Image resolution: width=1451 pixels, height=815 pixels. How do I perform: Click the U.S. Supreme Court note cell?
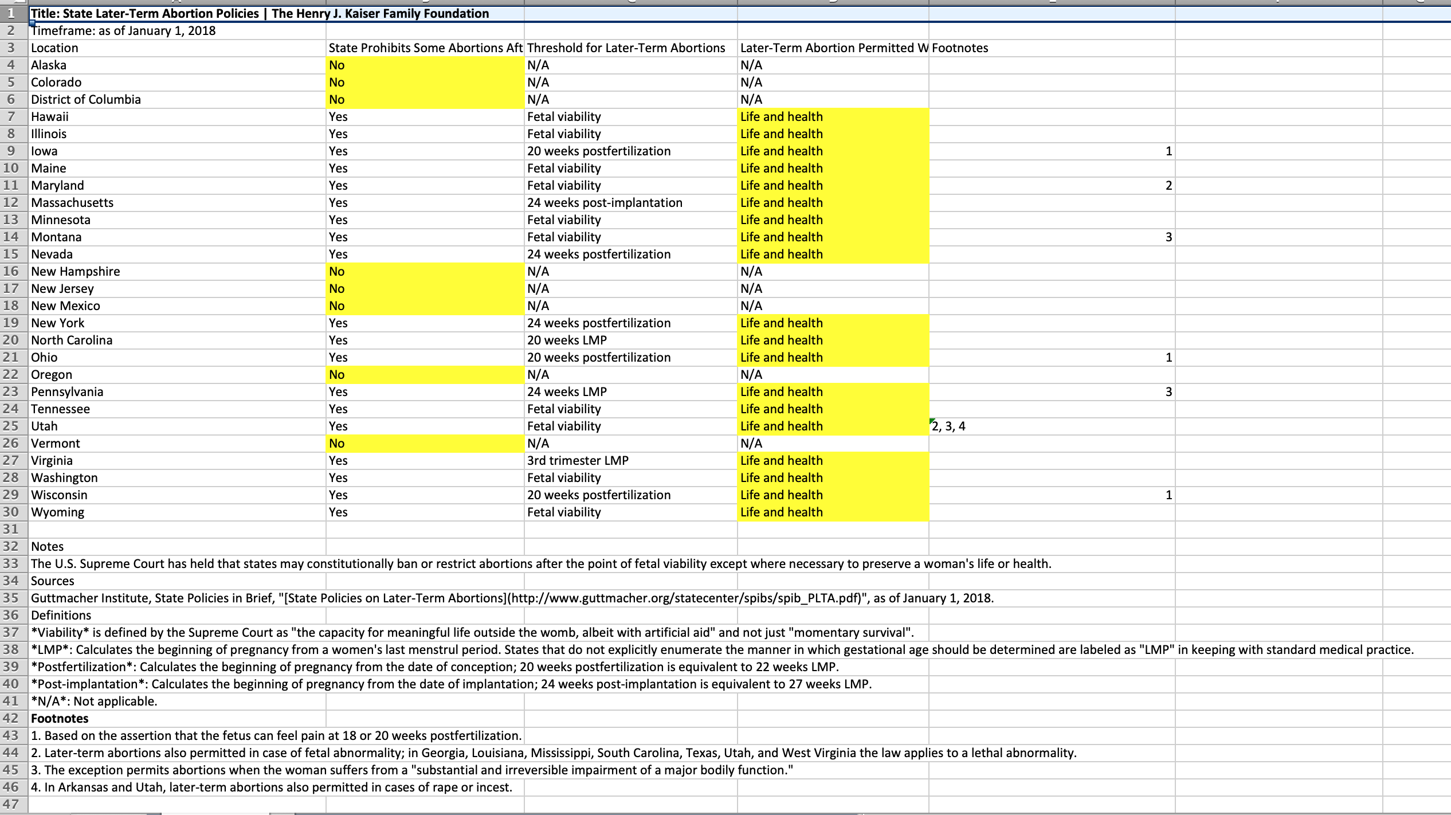pyautogui.click(x=541, y=564)
